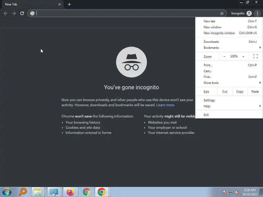The height and width of the screenshot is (197, 263).
Task: Close the New Tab tab
Action: tap(60, 4)
